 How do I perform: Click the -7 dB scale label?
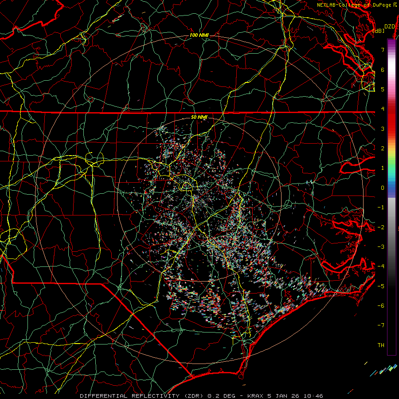tap(381, 325)
